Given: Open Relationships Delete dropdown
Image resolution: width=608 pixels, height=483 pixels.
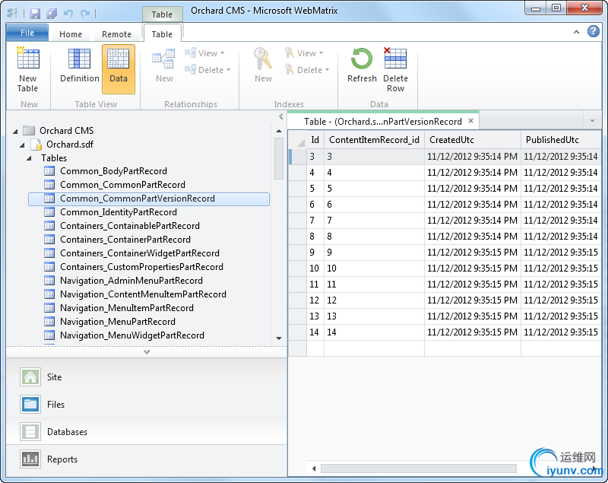Looking at the screenshot, I should click(x=207, y=70).
